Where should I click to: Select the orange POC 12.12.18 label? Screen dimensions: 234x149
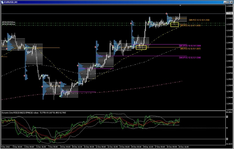pyautogui.click(x=199, y=20)
